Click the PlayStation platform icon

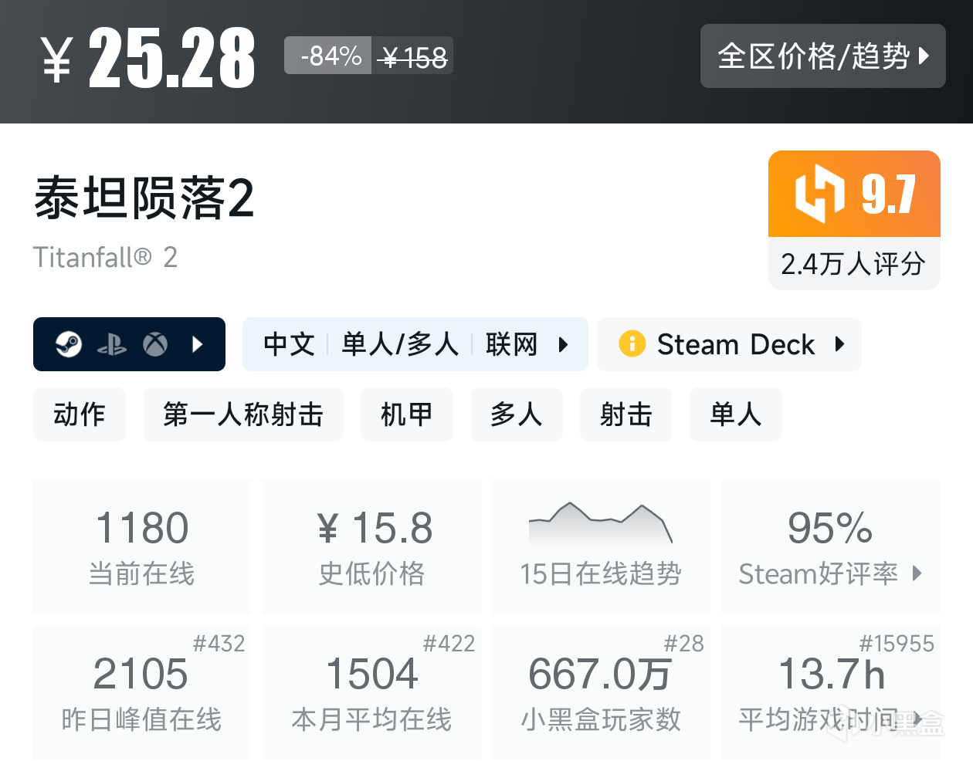112,344
